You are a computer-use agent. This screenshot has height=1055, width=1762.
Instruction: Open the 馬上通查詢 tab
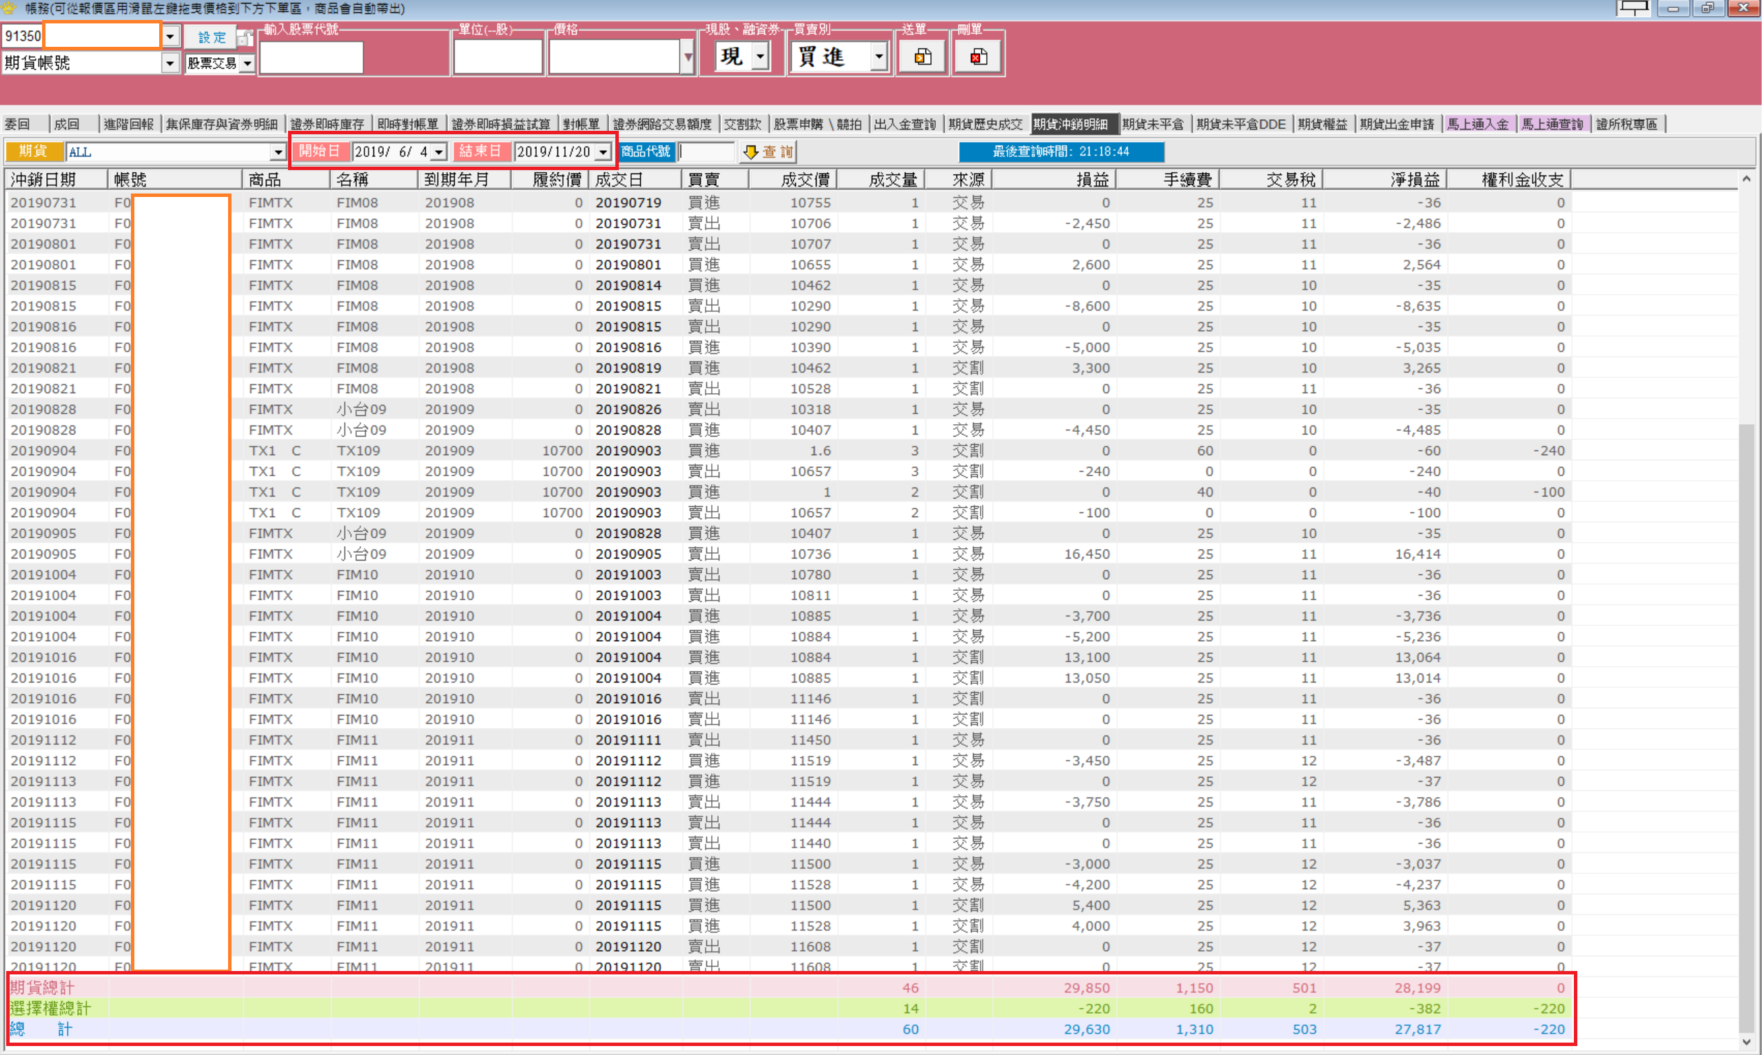[1554, 124]
